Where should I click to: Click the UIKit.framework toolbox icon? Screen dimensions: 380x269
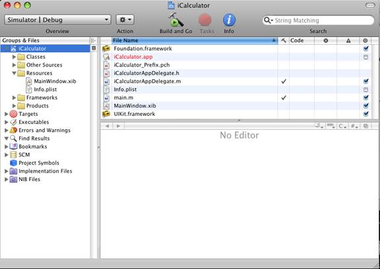point(106,114)
